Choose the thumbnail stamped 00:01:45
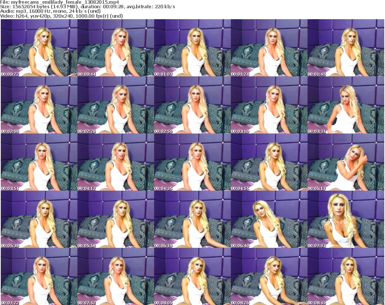The image size is (385, 305). click(346, 48)
